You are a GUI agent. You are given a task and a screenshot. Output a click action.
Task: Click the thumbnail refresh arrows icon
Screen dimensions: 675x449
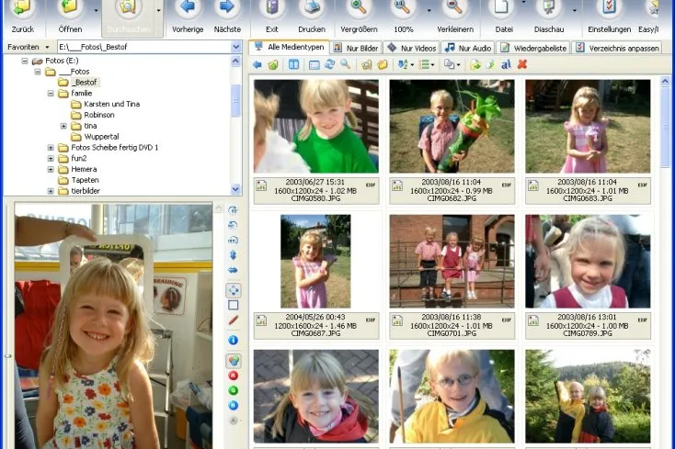click(330, 65)
